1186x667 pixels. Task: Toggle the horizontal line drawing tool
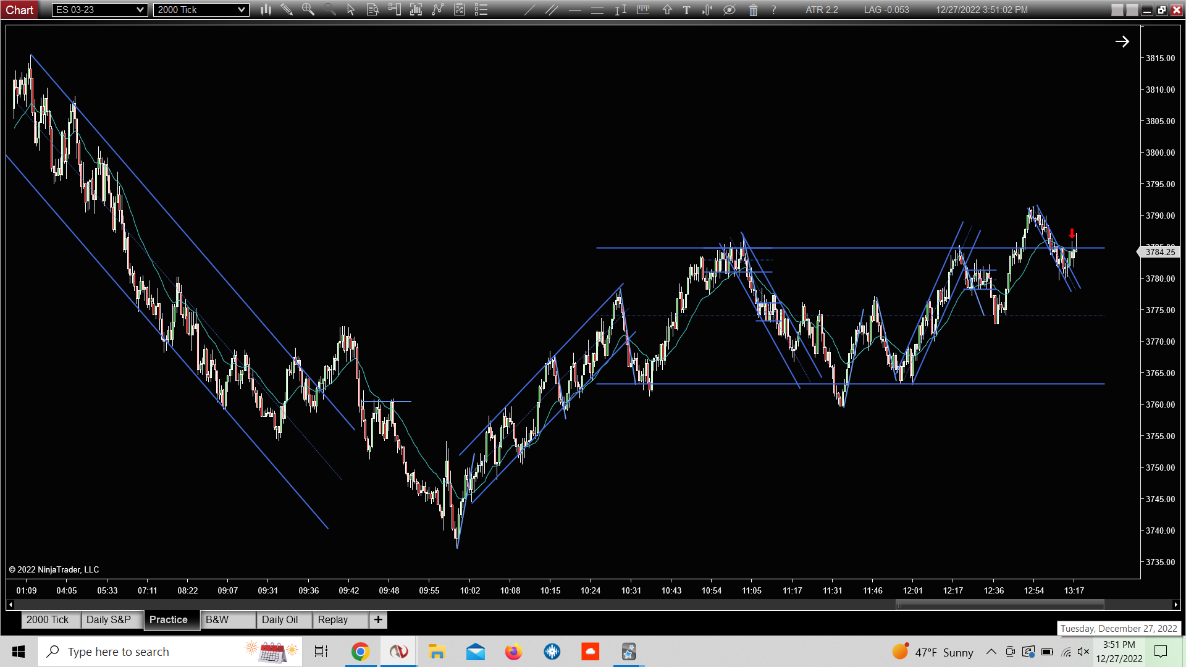(574, 9)
